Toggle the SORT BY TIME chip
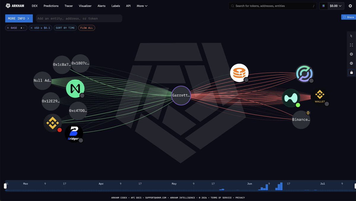 point(65,28)
